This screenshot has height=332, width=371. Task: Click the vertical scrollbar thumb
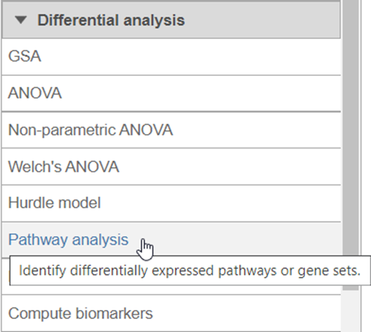coord(351,145)
